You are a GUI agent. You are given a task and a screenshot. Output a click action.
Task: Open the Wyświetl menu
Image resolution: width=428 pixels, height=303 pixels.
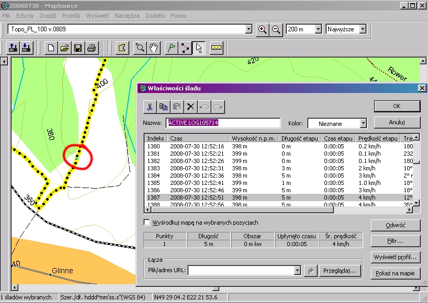tap(97, 16)
